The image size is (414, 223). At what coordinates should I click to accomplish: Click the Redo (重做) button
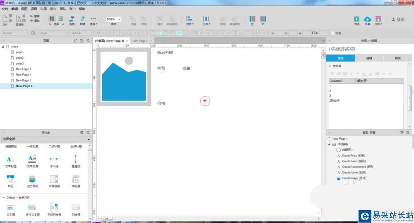point(34,21)
